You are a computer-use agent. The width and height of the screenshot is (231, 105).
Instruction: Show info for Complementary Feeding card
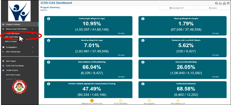pos(48,84)
